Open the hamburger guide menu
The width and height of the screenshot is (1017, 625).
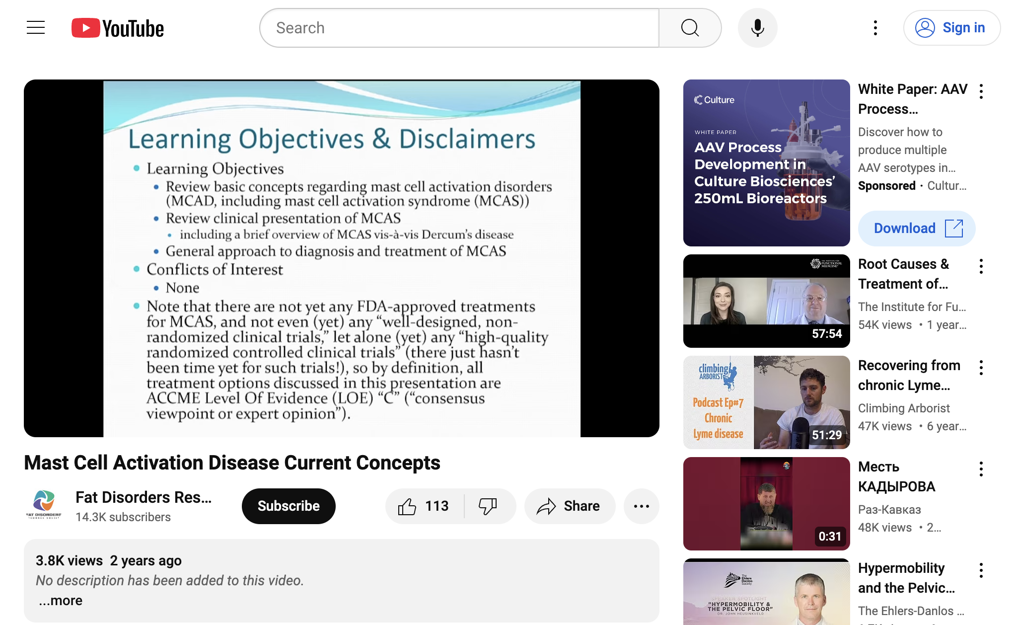point(36,28)
